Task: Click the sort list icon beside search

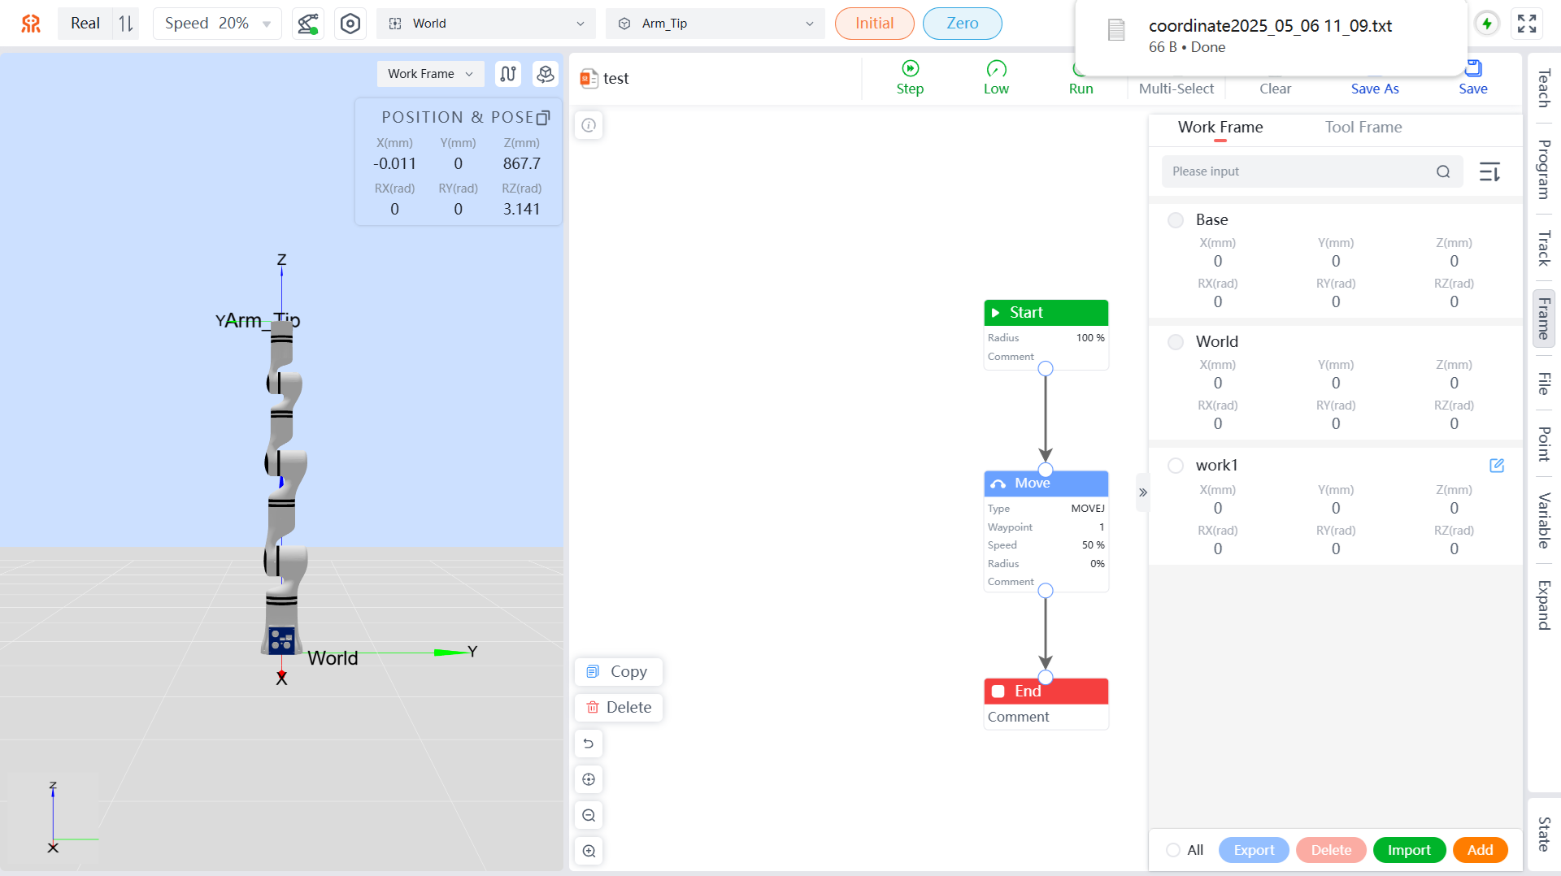Action: coord(1489,171)
